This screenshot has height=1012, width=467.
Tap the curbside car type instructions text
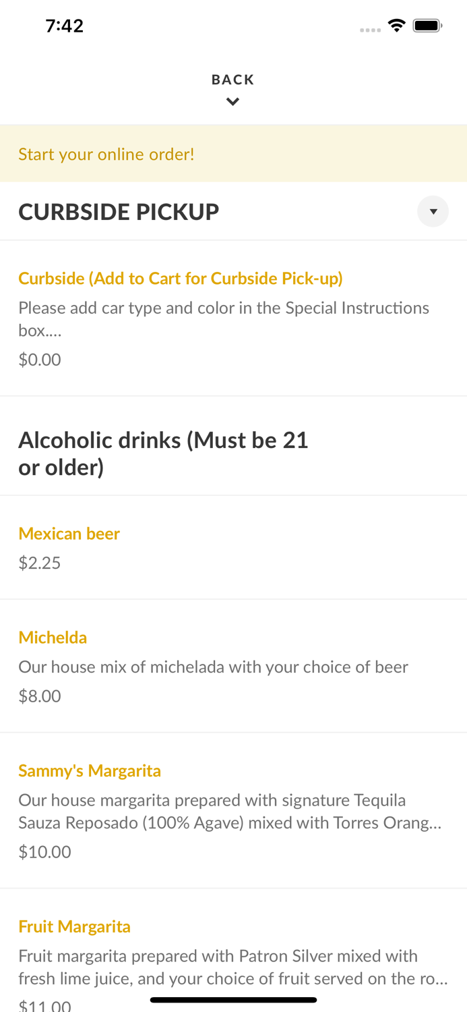point(223,318)
